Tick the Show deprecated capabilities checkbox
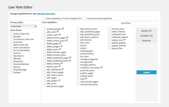Screen dimensions: 169x107 point(85,19)
